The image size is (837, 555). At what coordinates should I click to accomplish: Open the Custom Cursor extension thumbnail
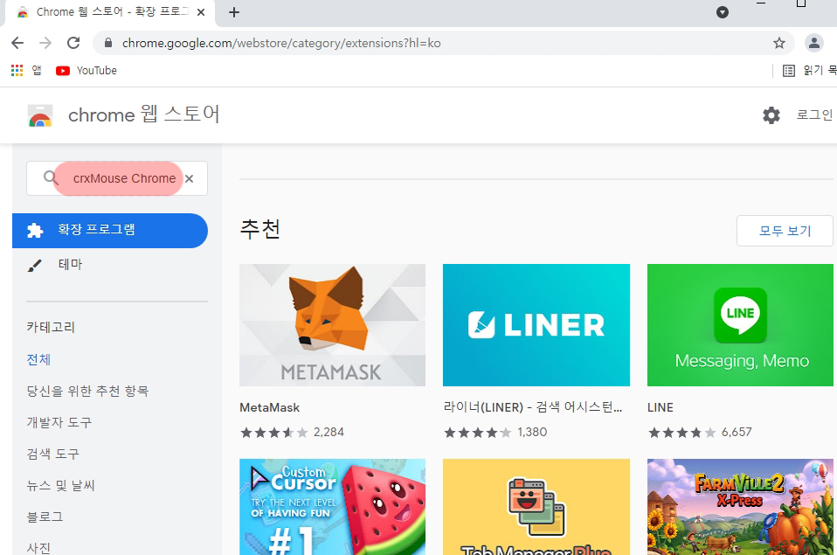(333, 506)
